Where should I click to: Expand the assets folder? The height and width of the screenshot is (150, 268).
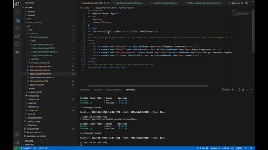click(x=32, y=88)
